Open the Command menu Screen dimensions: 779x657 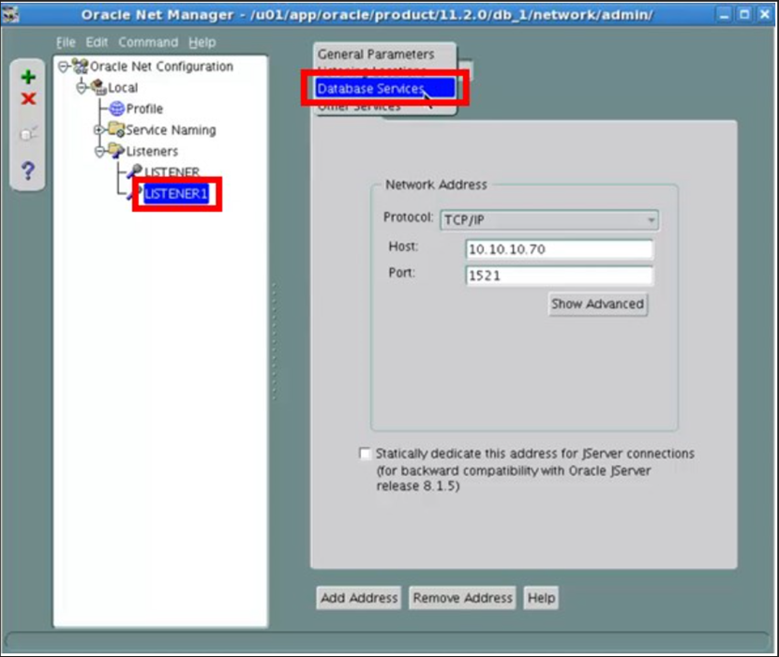[x=148, y=43]
